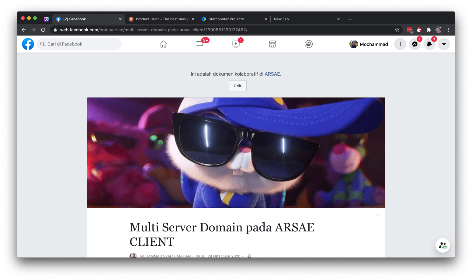Open the note cover image
This screenshot has width=472, height=280.
tap(236, 152)
